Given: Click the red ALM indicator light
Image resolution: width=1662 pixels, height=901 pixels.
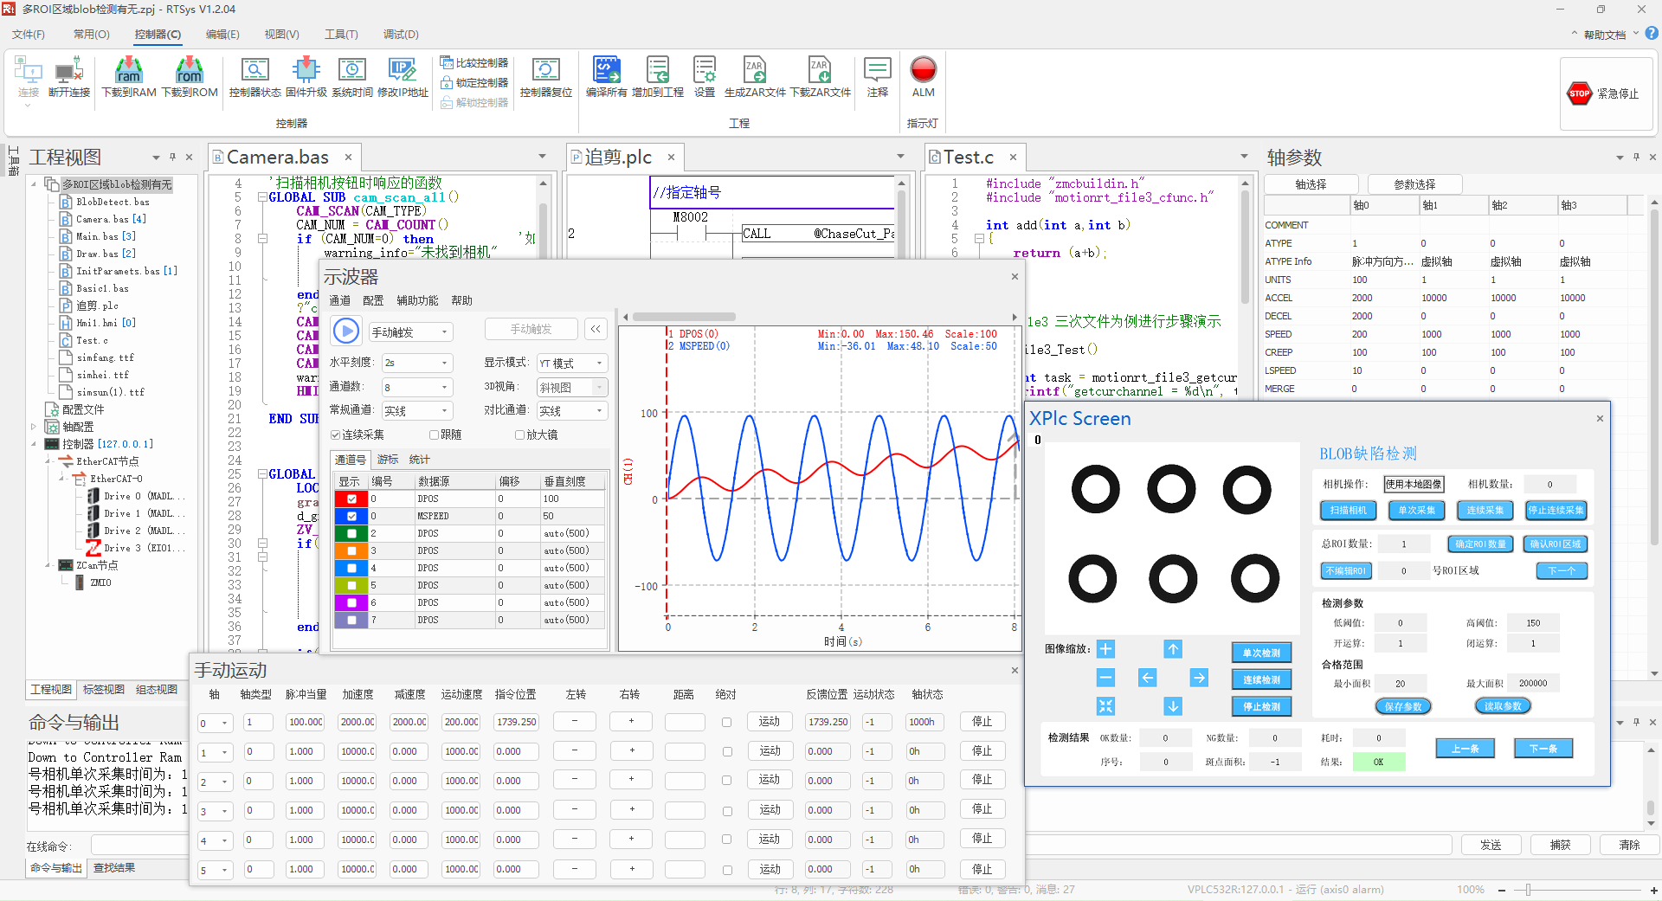Looking at the screenshot, I should pos(924,69).
